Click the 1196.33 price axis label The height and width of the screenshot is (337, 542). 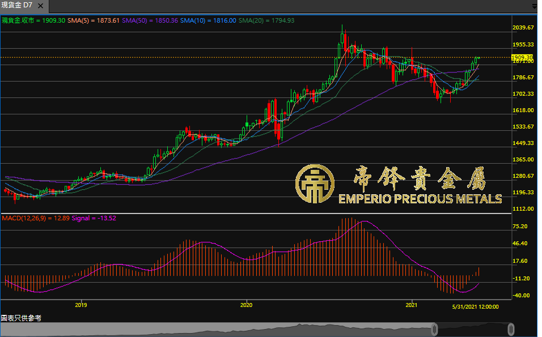523,193
